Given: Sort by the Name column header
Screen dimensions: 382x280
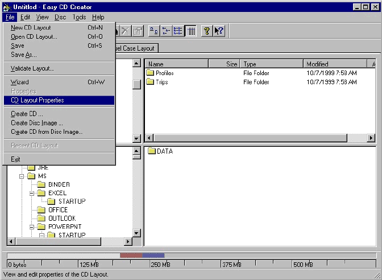Looking at the screenshot, I should [177, 64].
